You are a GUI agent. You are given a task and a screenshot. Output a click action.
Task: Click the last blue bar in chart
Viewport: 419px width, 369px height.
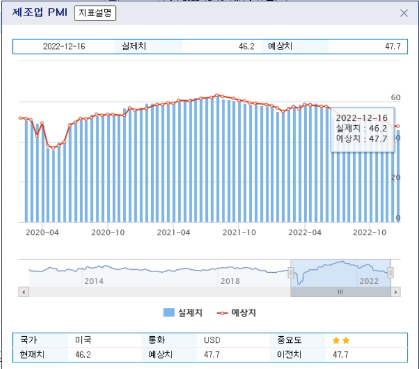(398, 176)
